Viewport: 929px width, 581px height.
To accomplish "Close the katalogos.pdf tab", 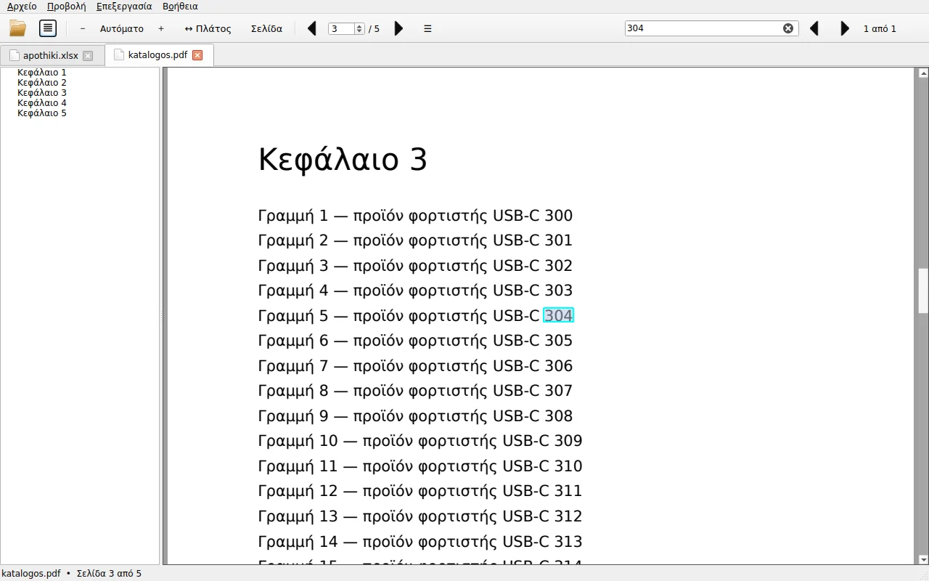I will click(x=197, y=55).
